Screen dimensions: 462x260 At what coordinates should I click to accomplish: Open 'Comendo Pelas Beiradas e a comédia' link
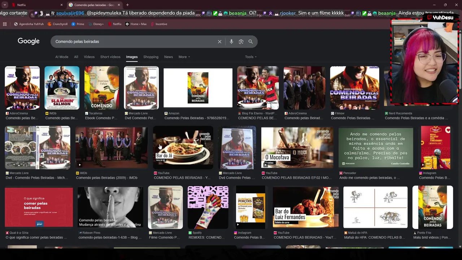416,118
